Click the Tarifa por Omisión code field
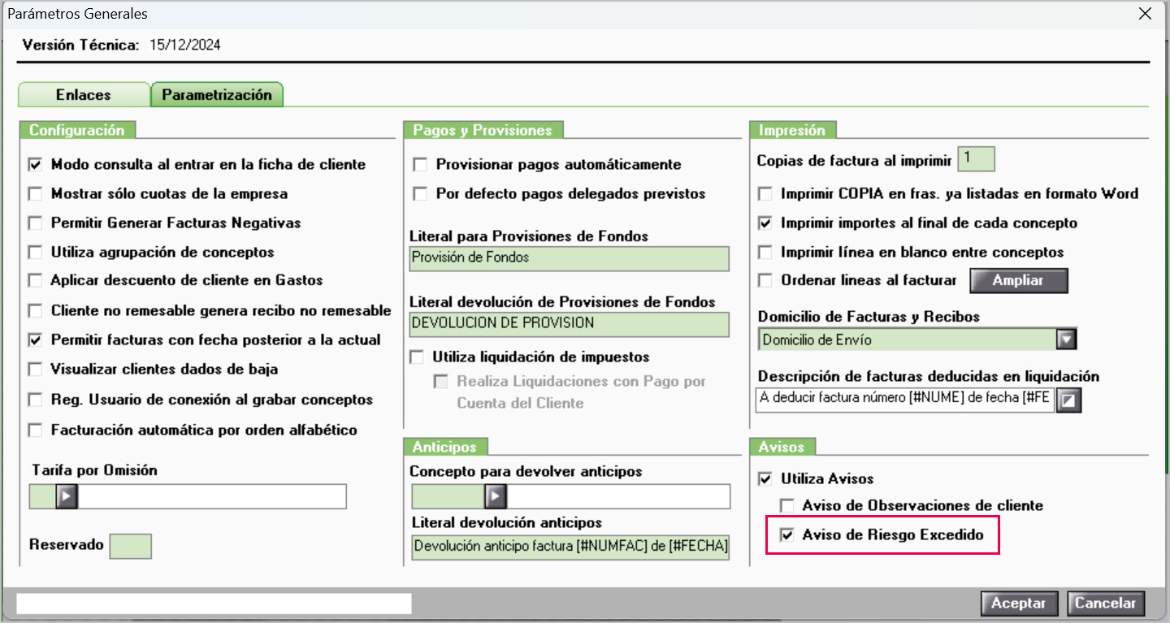1170x623 pixels. (42, 496)
